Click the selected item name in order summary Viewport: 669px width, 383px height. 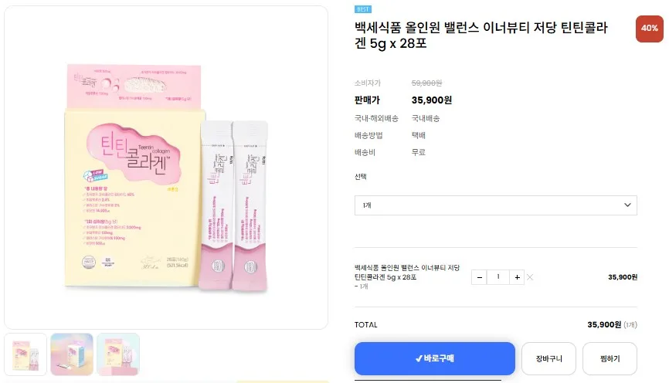pyautogui.click(x=407, y=273)
